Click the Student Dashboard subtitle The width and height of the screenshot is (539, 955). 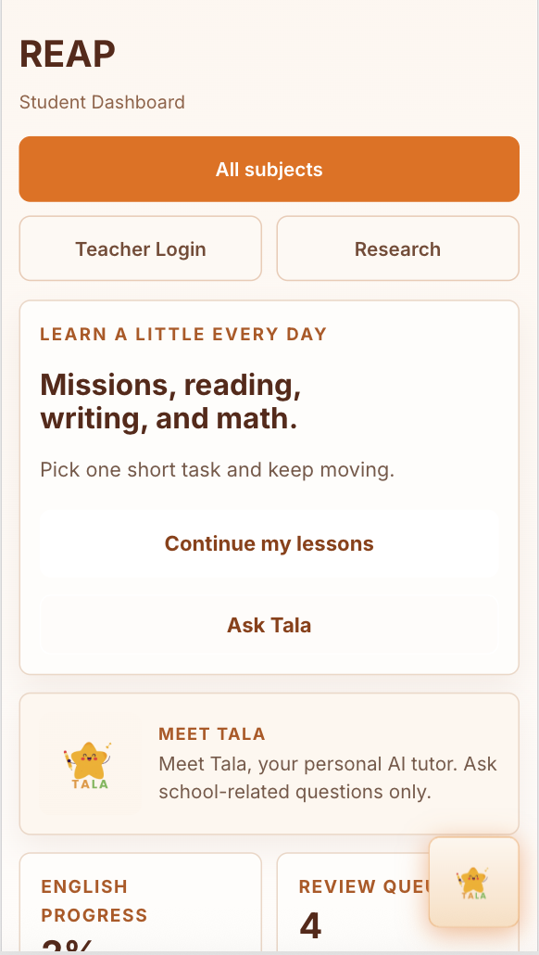point(102,102)
